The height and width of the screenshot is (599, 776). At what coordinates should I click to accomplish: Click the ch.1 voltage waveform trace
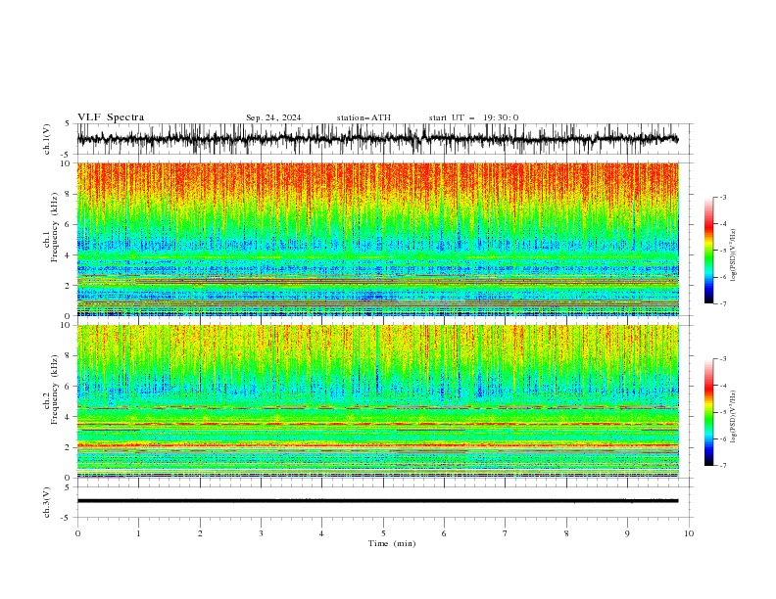click(x=377, y=139)
